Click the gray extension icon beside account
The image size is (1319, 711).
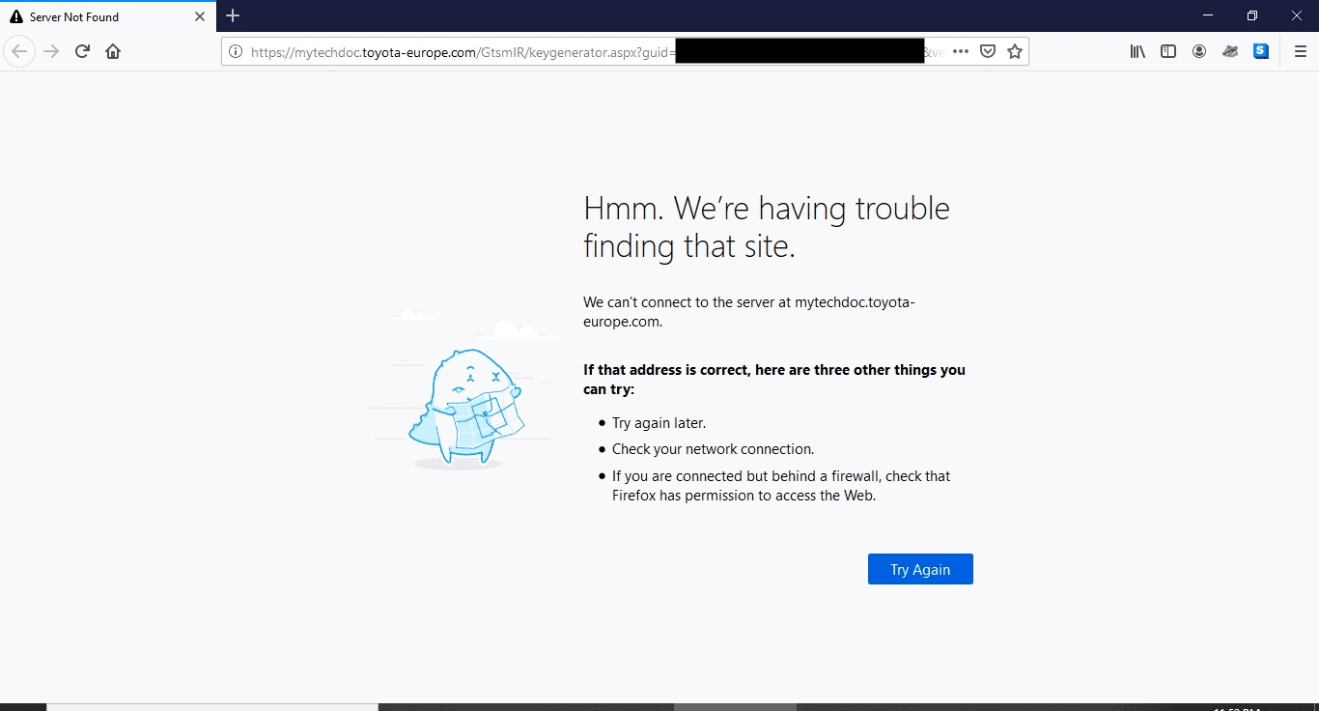point(1230,51)
